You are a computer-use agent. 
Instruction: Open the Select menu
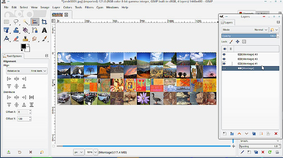click(x=24, y=7)
